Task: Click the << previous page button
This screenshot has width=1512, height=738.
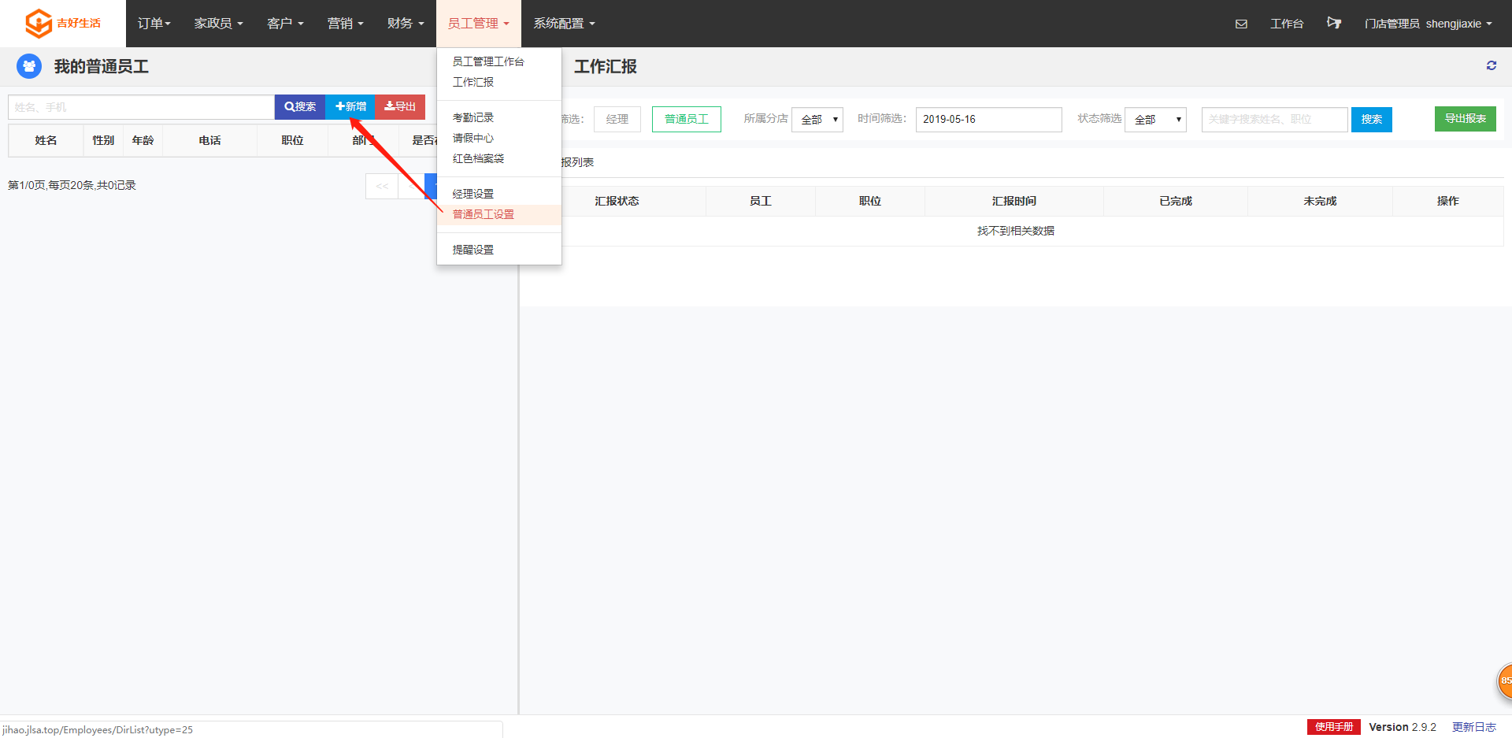Action: [382, 186]
